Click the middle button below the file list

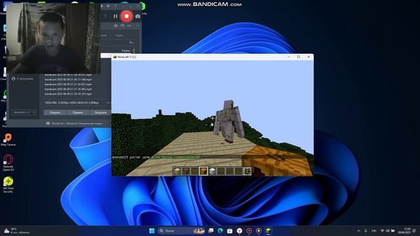coord(77,113)
